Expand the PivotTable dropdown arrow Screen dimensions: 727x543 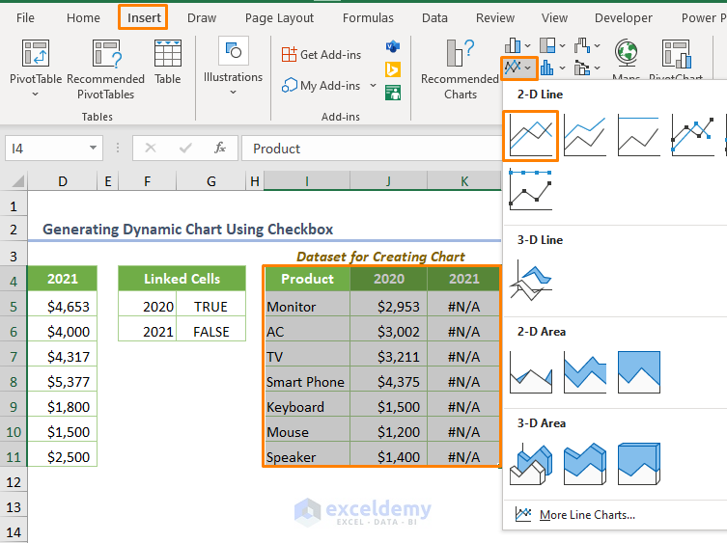point(35,95)
